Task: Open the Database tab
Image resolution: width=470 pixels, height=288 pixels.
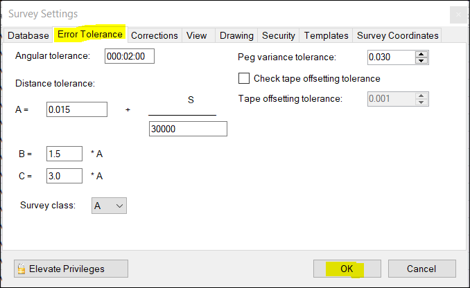Action: (30, 35)
